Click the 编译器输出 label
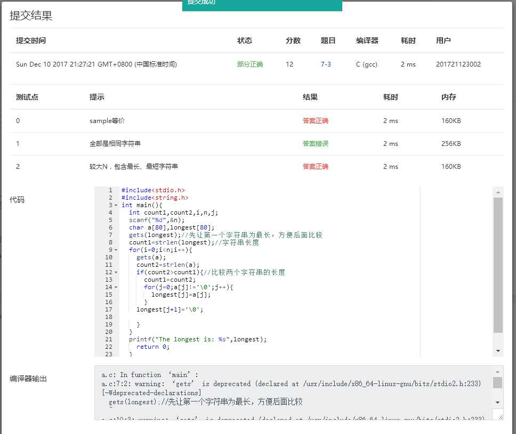This screenshot has width=516, height=434. [x=28, y=379]
